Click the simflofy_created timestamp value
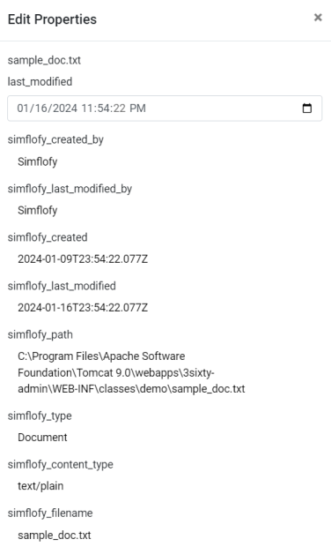Image resolution: width=331 pixels, height=547 pixels. (x=83, y=259)
